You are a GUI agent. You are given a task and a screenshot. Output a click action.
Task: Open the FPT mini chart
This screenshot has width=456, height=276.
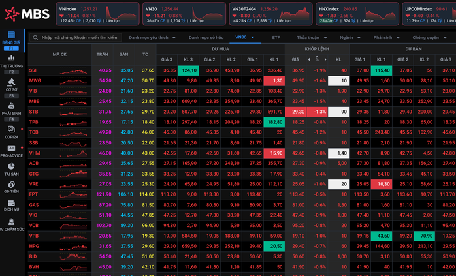pos(73,194)
